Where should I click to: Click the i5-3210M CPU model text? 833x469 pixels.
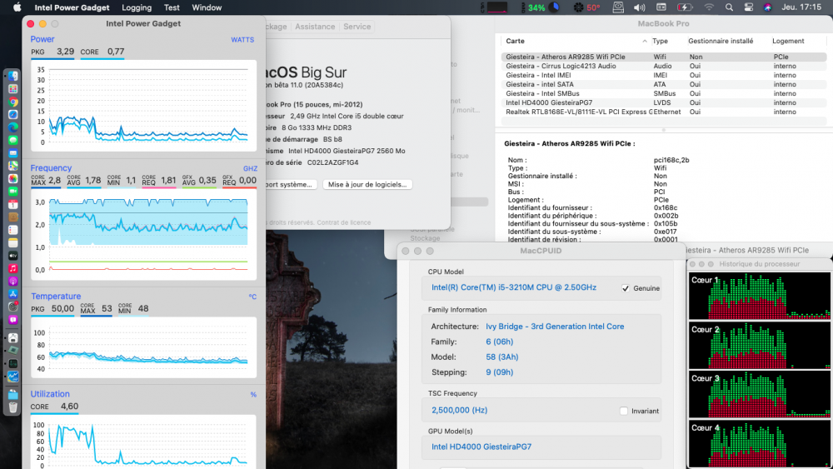pyautogui.click(x=514, y=287)
